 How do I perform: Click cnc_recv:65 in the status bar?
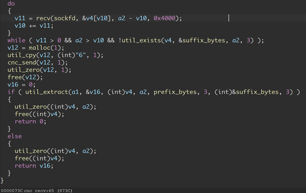(39, 190)
